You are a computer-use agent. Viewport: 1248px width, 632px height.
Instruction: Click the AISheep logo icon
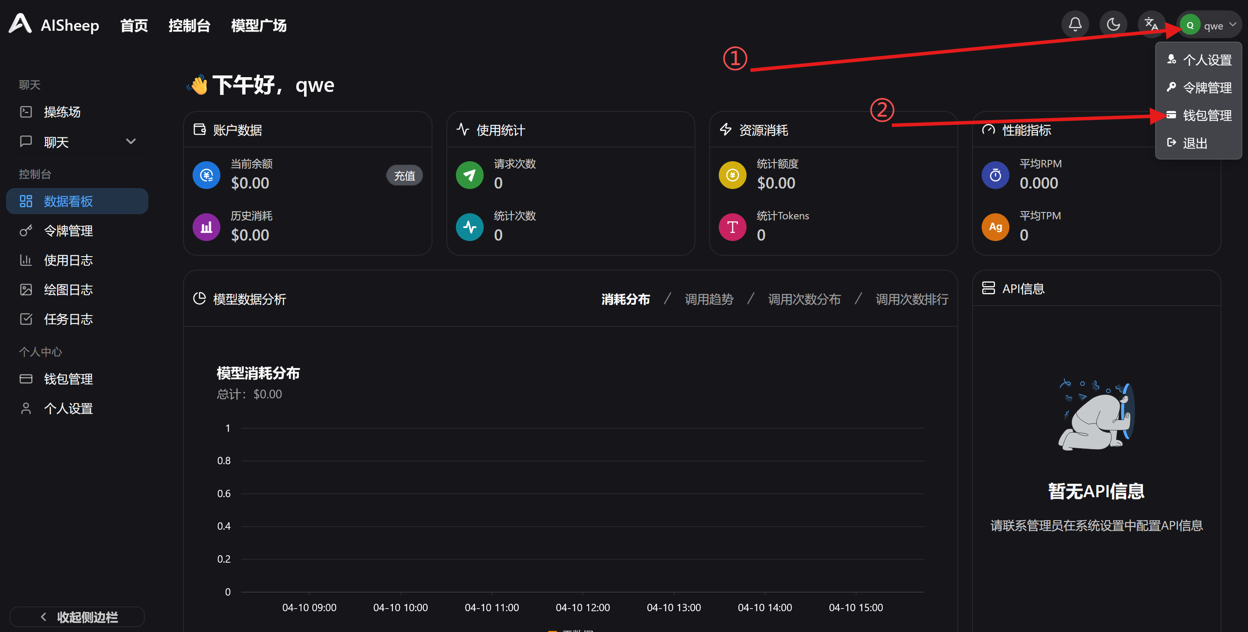(x=20, y=24)
